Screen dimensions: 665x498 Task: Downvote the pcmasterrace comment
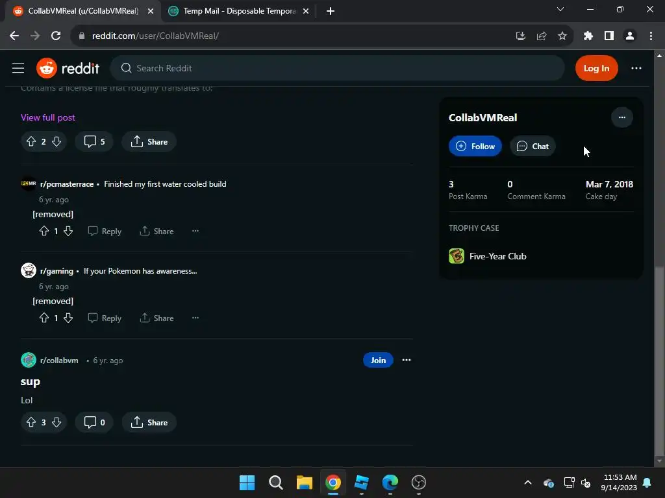[68, 231]
